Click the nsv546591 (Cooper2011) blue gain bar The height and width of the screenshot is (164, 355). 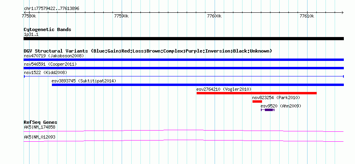(x=183, y=68)
